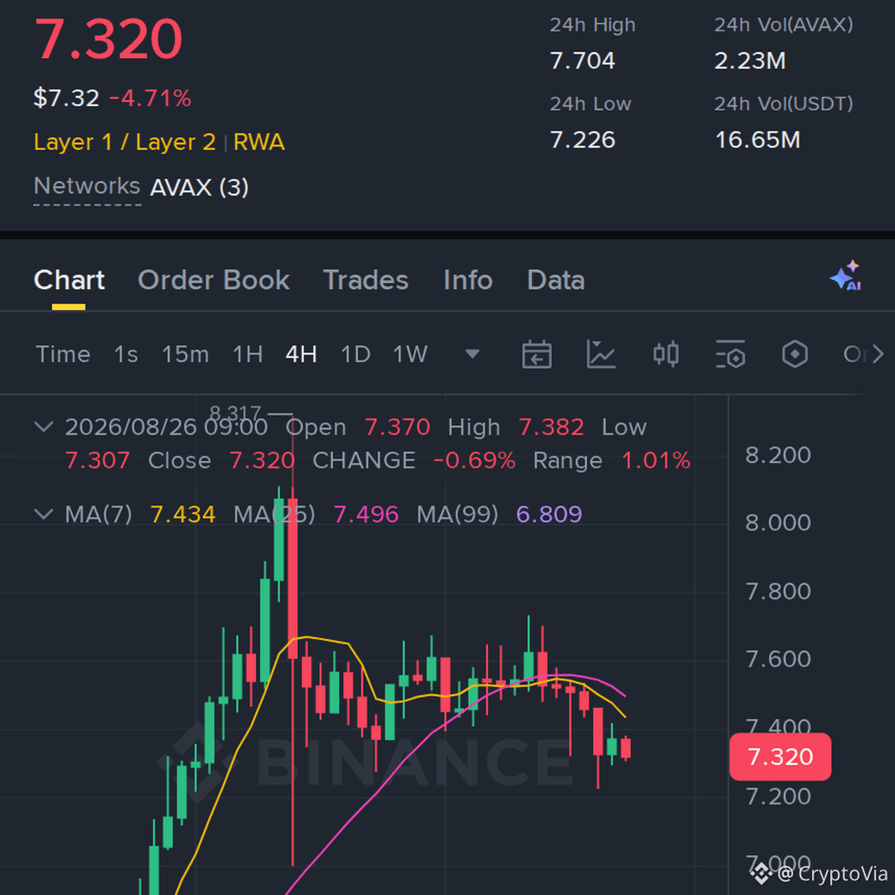Select the 1s interval
This screenshot has height=895, width=895.
pos(126,355)
